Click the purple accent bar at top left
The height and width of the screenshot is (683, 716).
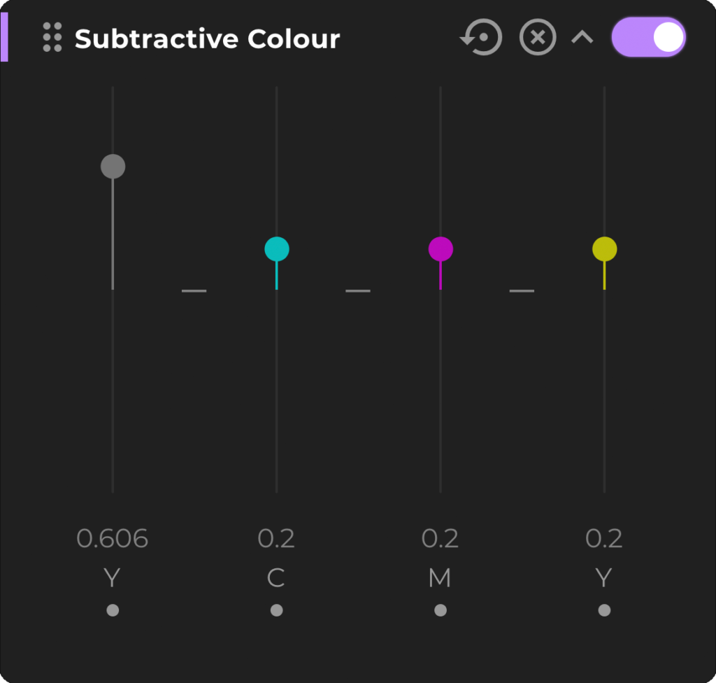point(4,35)
